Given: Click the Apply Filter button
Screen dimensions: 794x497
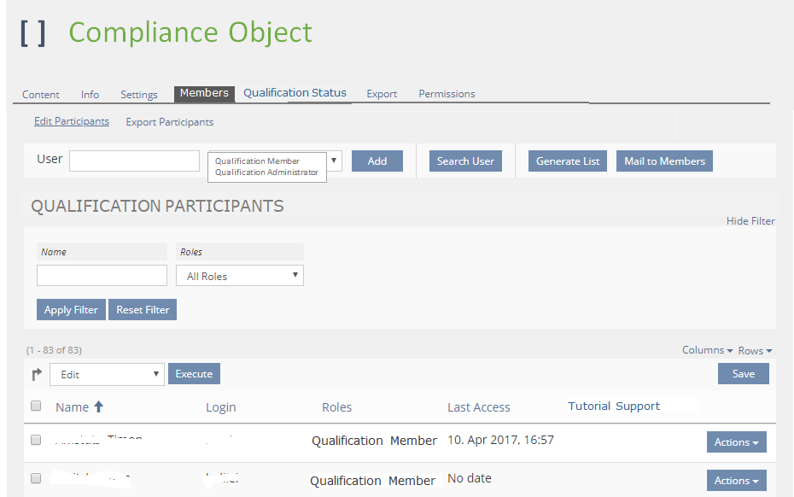Looking at the screenshot, I should (71, 310).
